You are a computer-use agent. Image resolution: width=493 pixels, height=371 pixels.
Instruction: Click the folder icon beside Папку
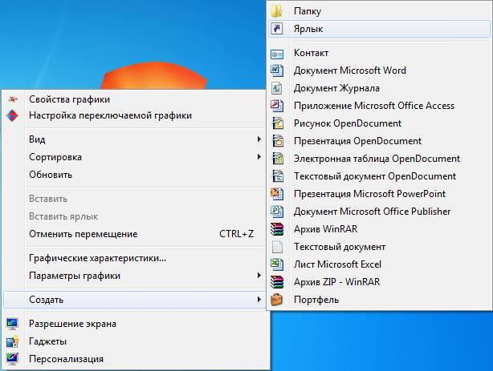[277, 11]
